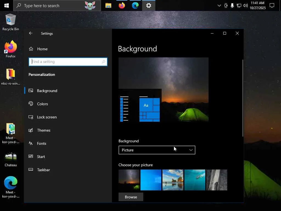Pick the underwater swimmer wallpaper thumbnail
This screenshot has width=281, height=211.
(195, 180)
